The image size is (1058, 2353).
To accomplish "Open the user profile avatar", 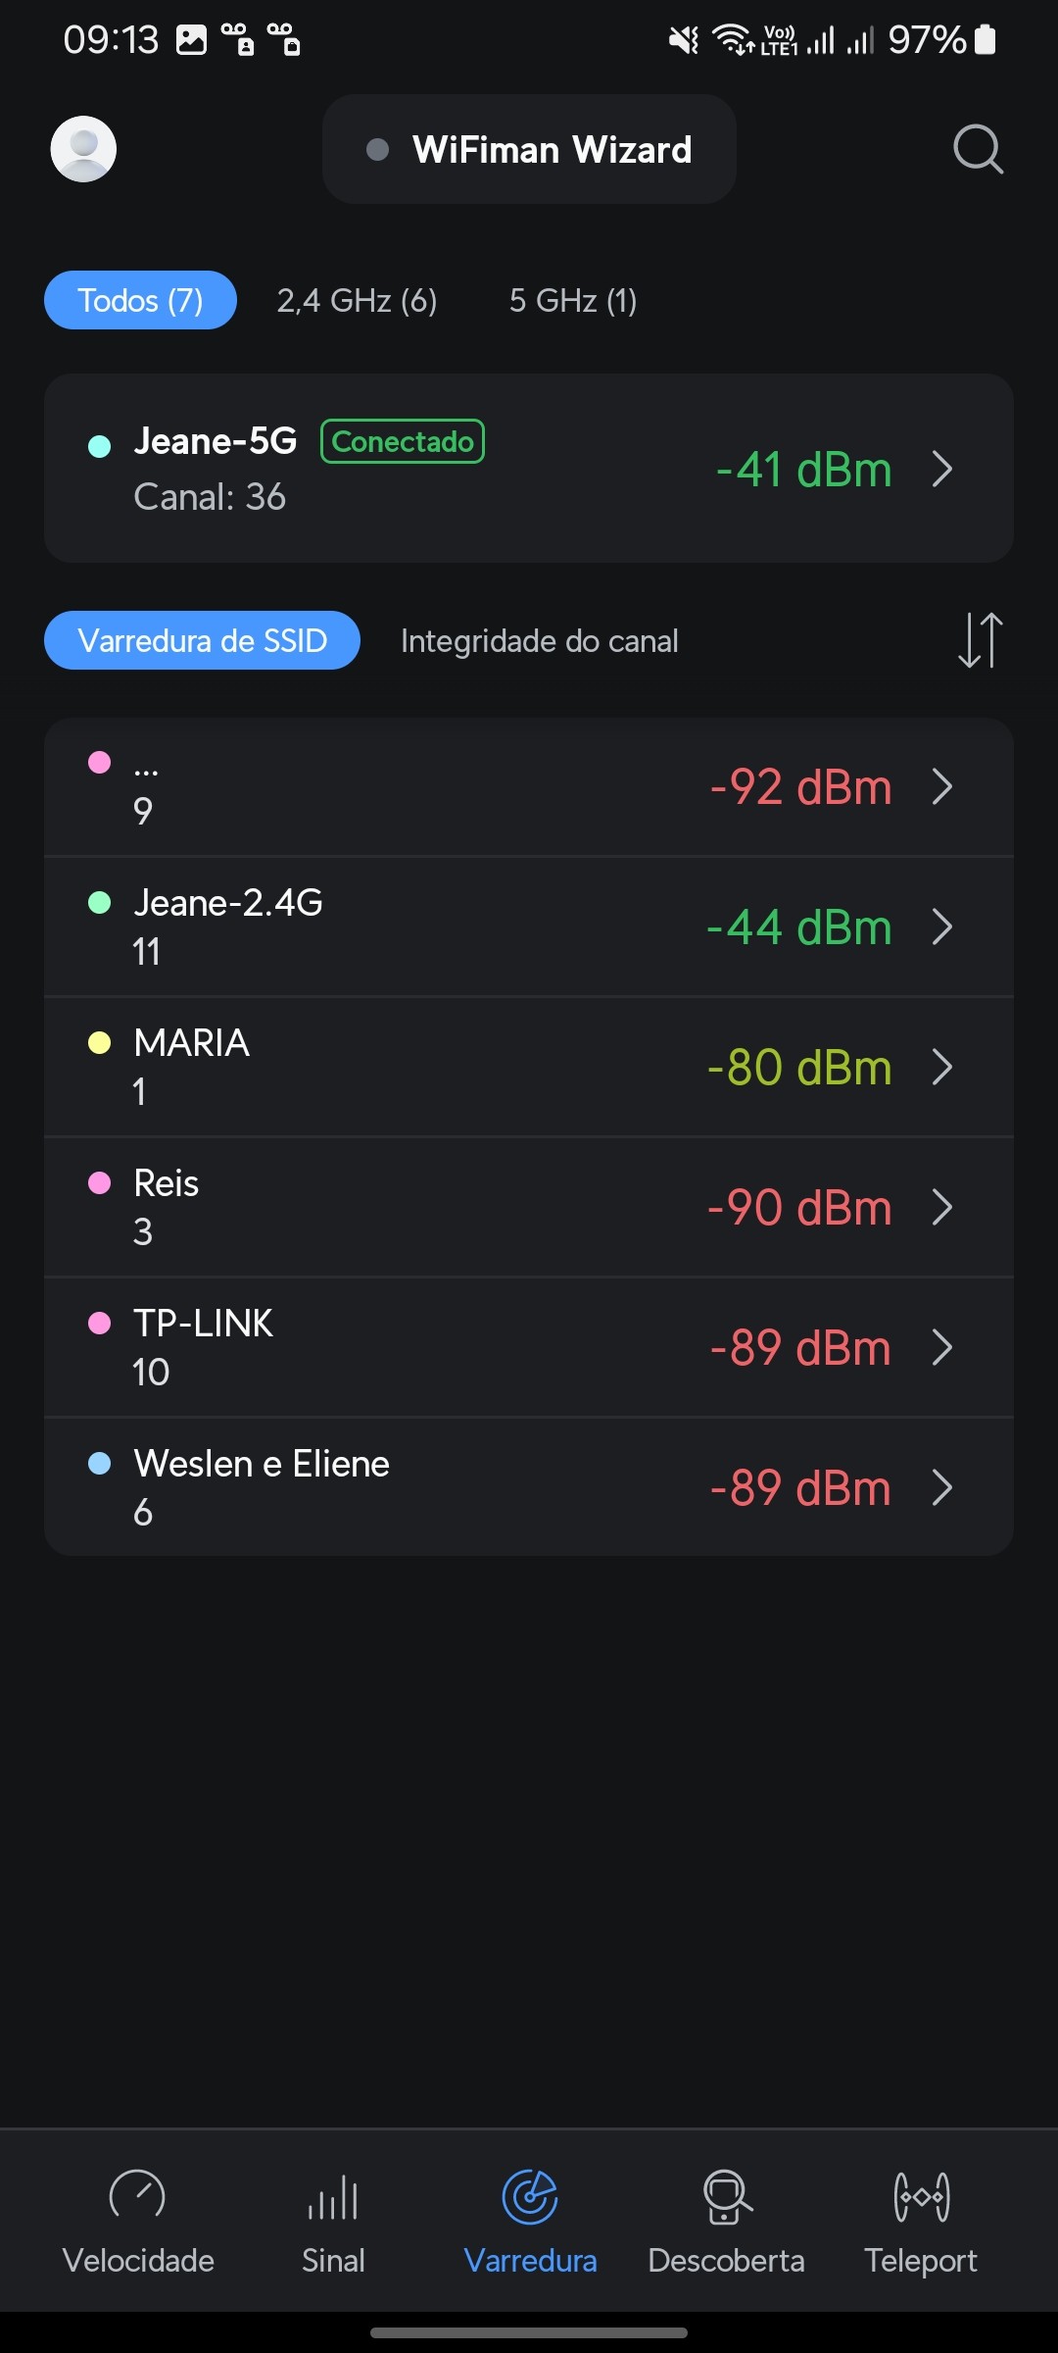I will [x=83, y=149].
